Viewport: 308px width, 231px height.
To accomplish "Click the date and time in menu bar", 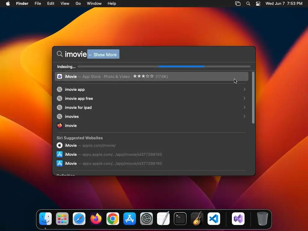I will (x=284, y=4).
